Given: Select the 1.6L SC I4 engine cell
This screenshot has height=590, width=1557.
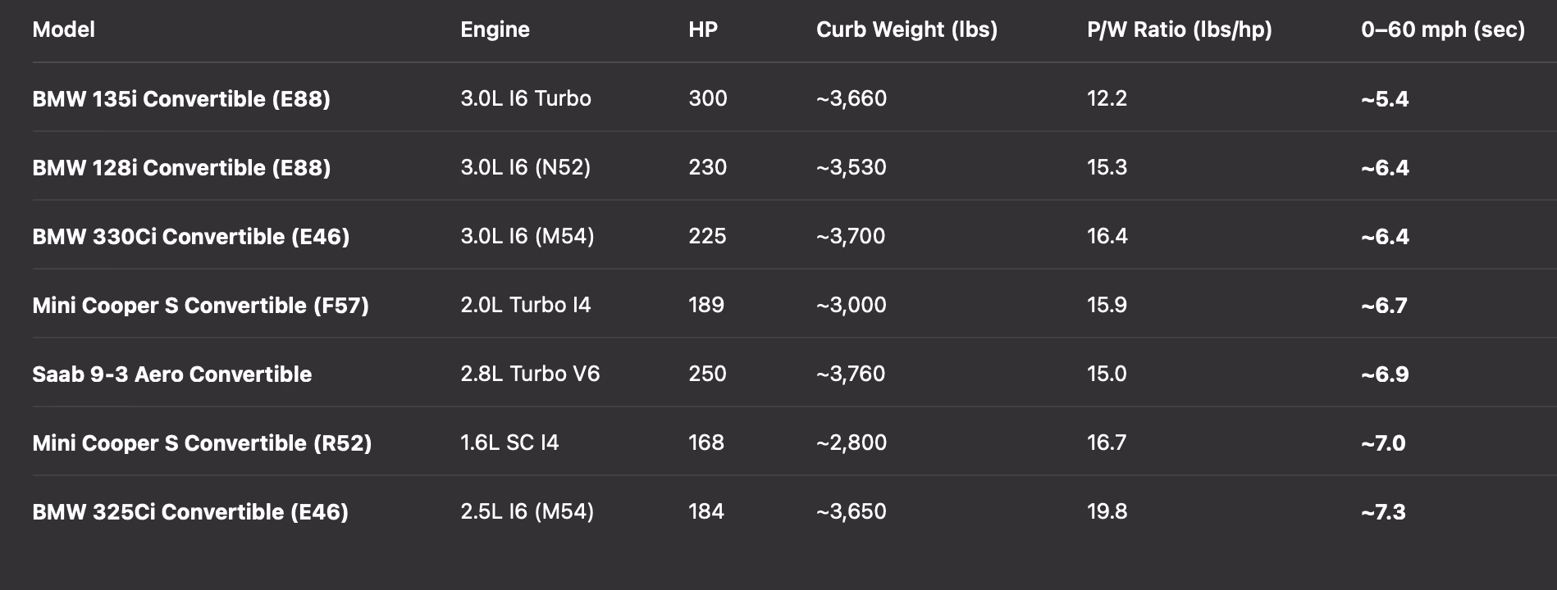Looking at the screenshot, I should pyautogui.click(x=509, y=442).
